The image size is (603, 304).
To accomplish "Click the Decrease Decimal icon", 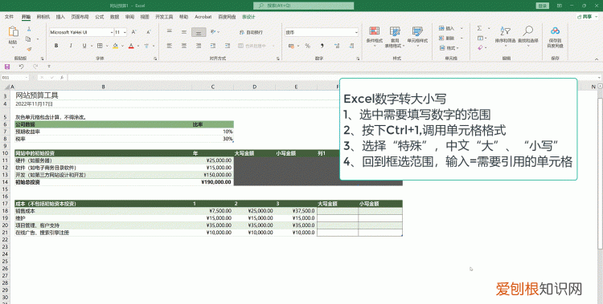I will pyautogui.click(x=351, y=46).
